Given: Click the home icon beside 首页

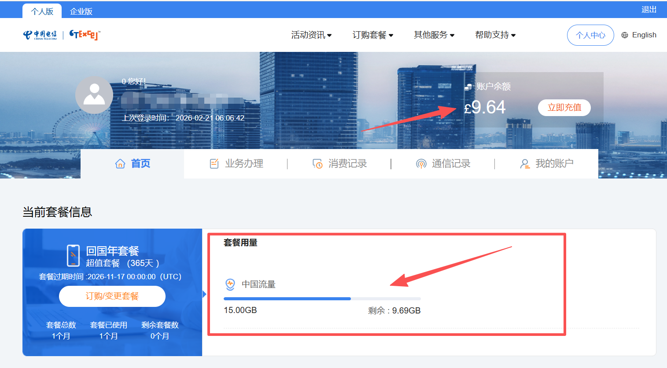Looking at the screenshot, I should 120,164.
